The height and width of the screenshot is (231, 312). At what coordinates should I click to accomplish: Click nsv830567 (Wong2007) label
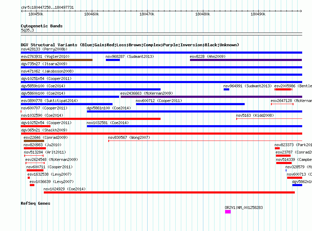(129, 137)
